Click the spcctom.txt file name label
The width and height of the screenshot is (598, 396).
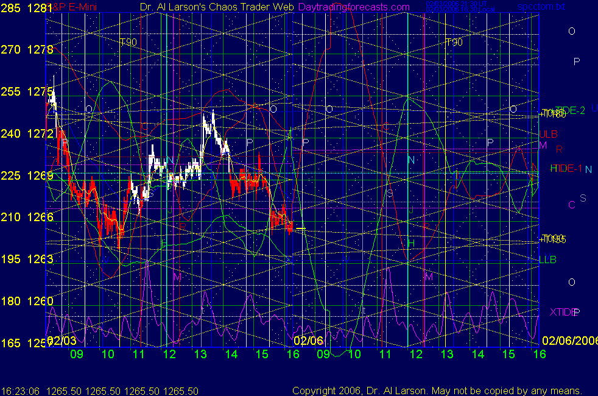pyautogui.click(x=541, y=7)
